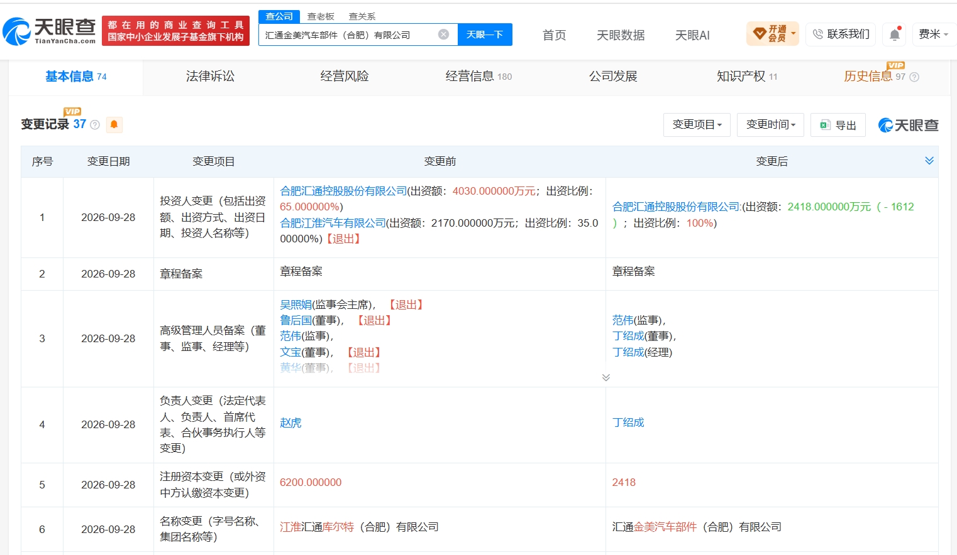
Task: Open the 法律诉讼 tab
Action: coord(210,77)
